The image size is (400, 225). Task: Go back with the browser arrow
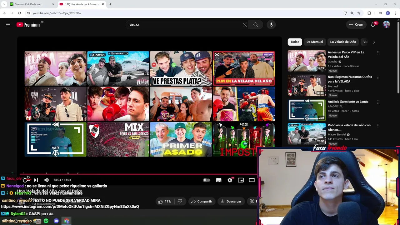tap(4, 13)
